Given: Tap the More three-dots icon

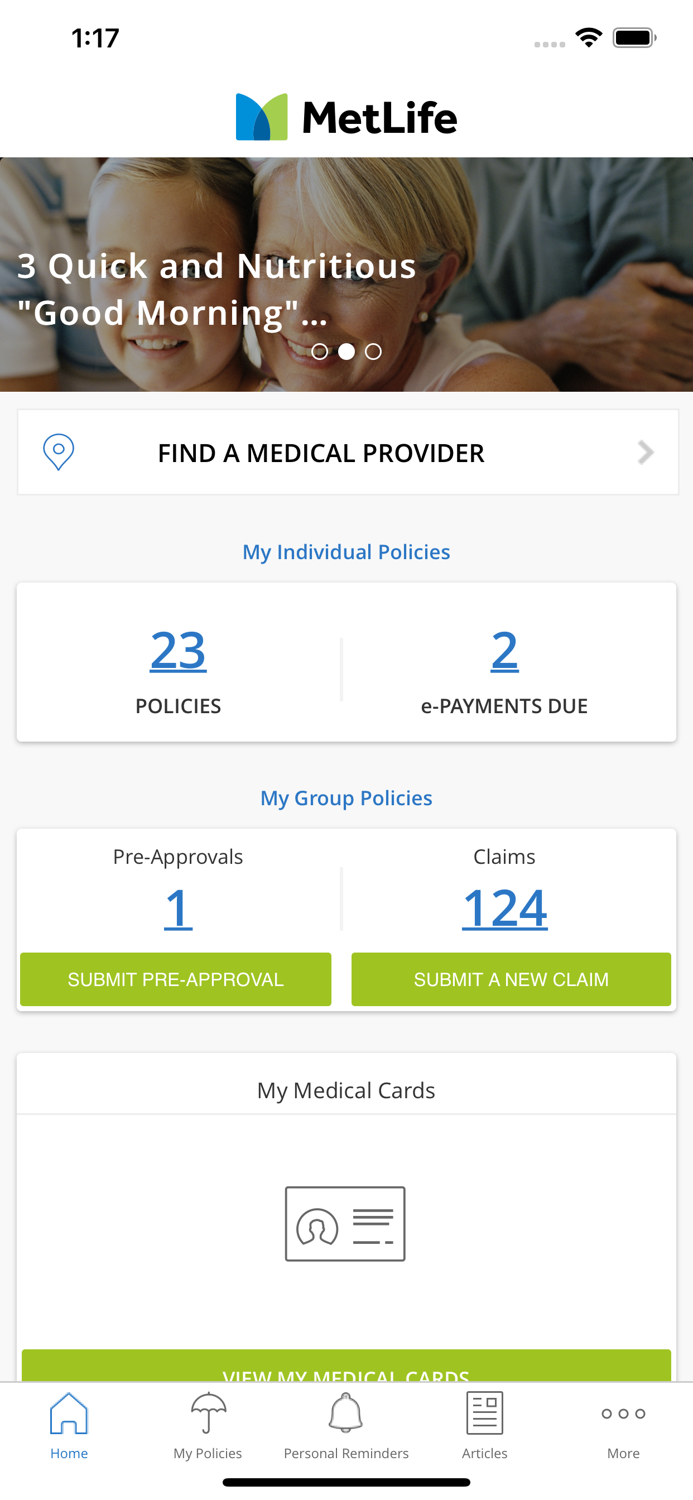Looking at the screenshot, I should pos(623,1414).
